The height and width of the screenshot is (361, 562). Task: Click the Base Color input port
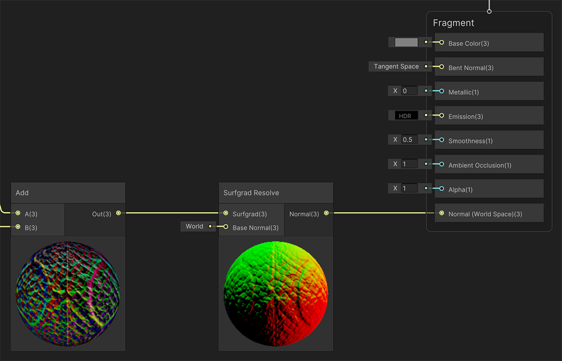coord(442,43)
